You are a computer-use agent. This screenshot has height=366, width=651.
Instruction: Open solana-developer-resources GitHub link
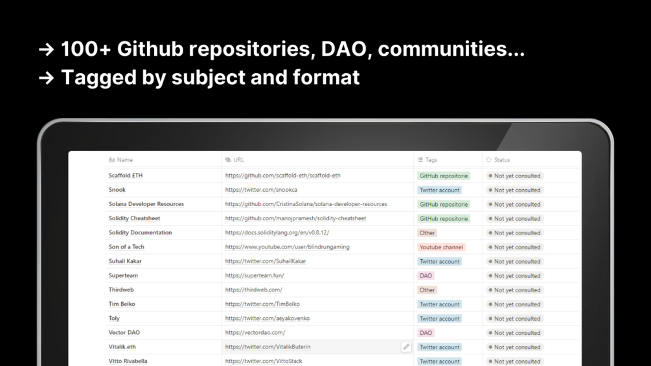[306, 204]
